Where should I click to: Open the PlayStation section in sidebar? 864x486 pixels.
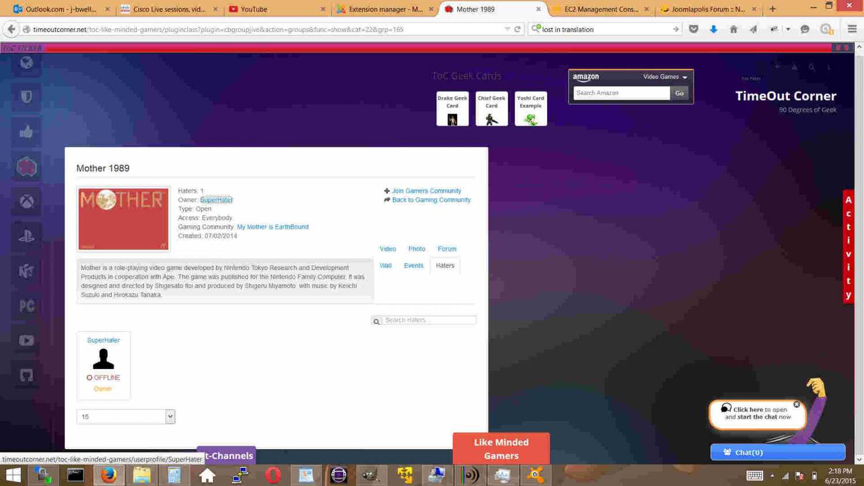(26, 236)
